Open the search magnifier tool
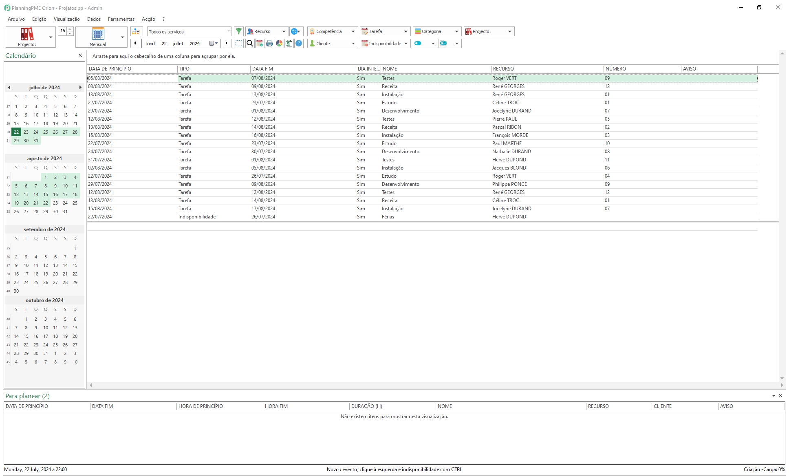Viewport: 789px width, 476px height. click(x=250, y=43)
